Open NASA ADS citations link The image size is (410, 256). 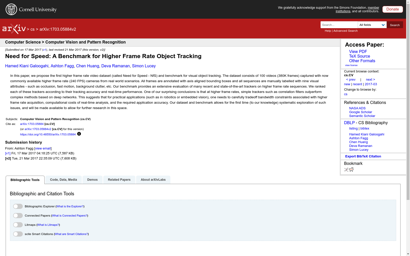coord(357,108)
